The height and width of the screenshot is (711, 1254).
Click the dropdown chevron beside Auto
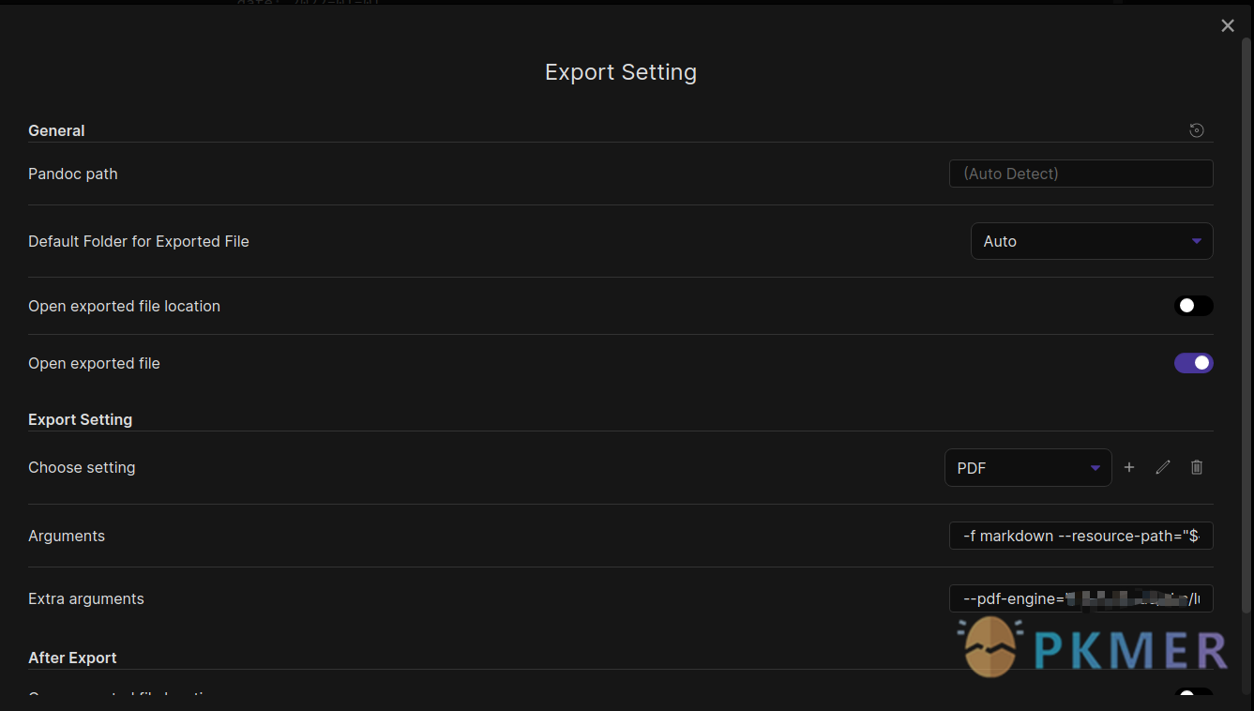[x=1198, y=241]
